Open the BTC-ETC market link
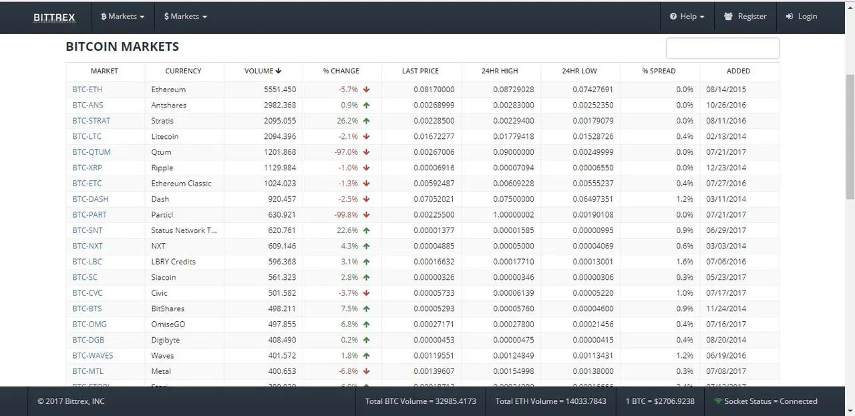 pyautogui.click(x=87, y=184)
